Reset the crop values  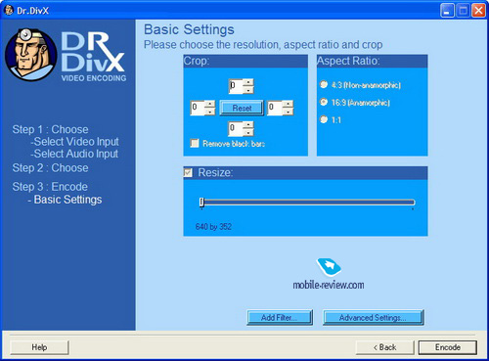(242, 108)
